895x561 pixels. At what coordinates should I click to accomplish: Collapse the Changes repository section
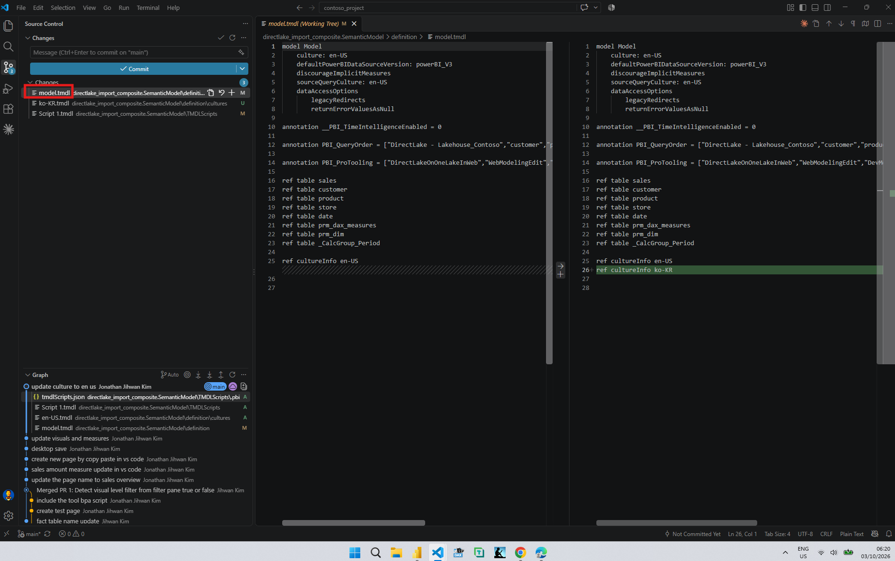click(x=28, y=38)
